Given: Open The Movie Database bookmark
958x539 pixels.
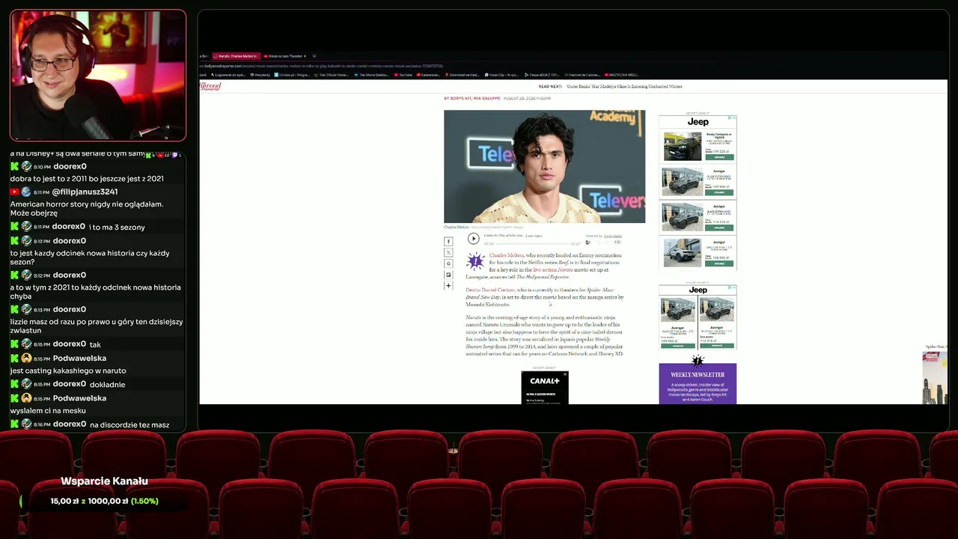Looking at the screenshot, I should coord(371,75).
